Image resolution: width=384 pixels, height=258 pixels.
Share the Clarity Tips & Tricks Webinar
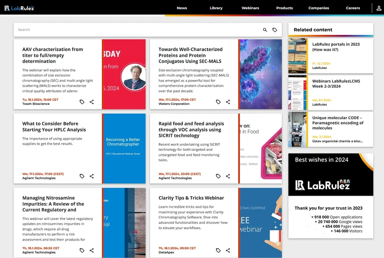coord(228,250)
